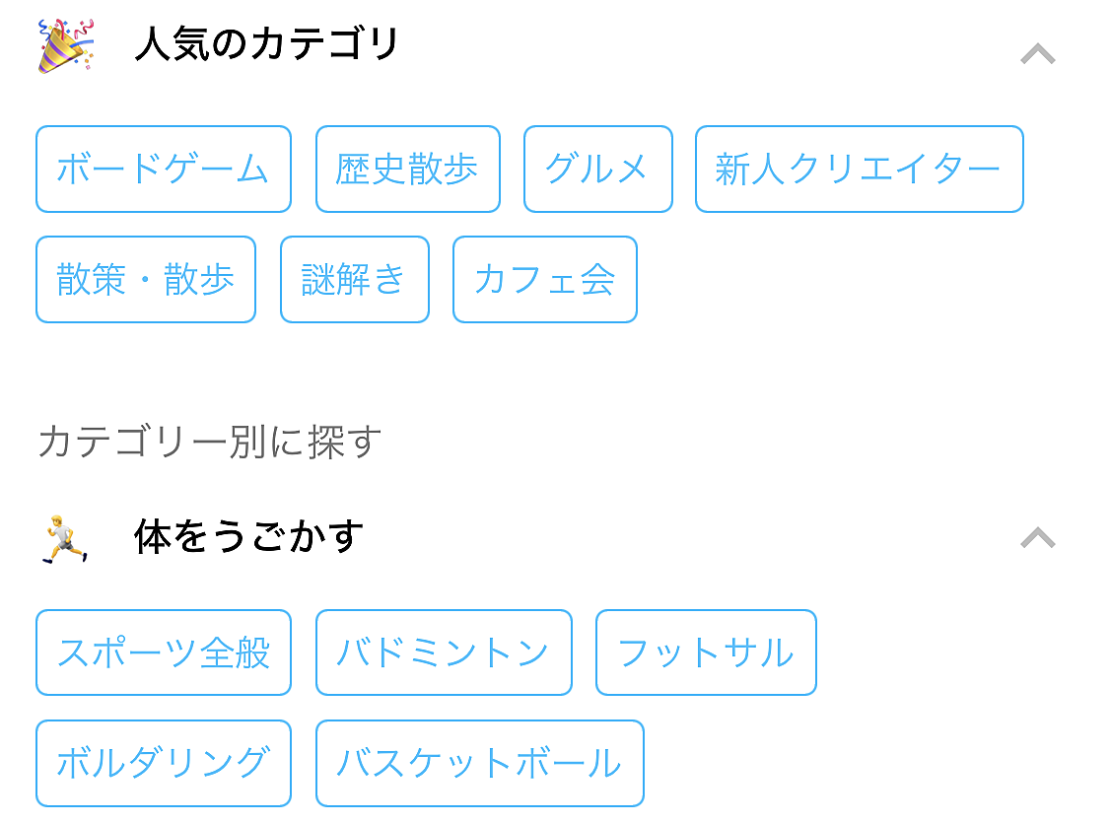Collapse the 体をうごかす section chevron

coord(1038,538)
